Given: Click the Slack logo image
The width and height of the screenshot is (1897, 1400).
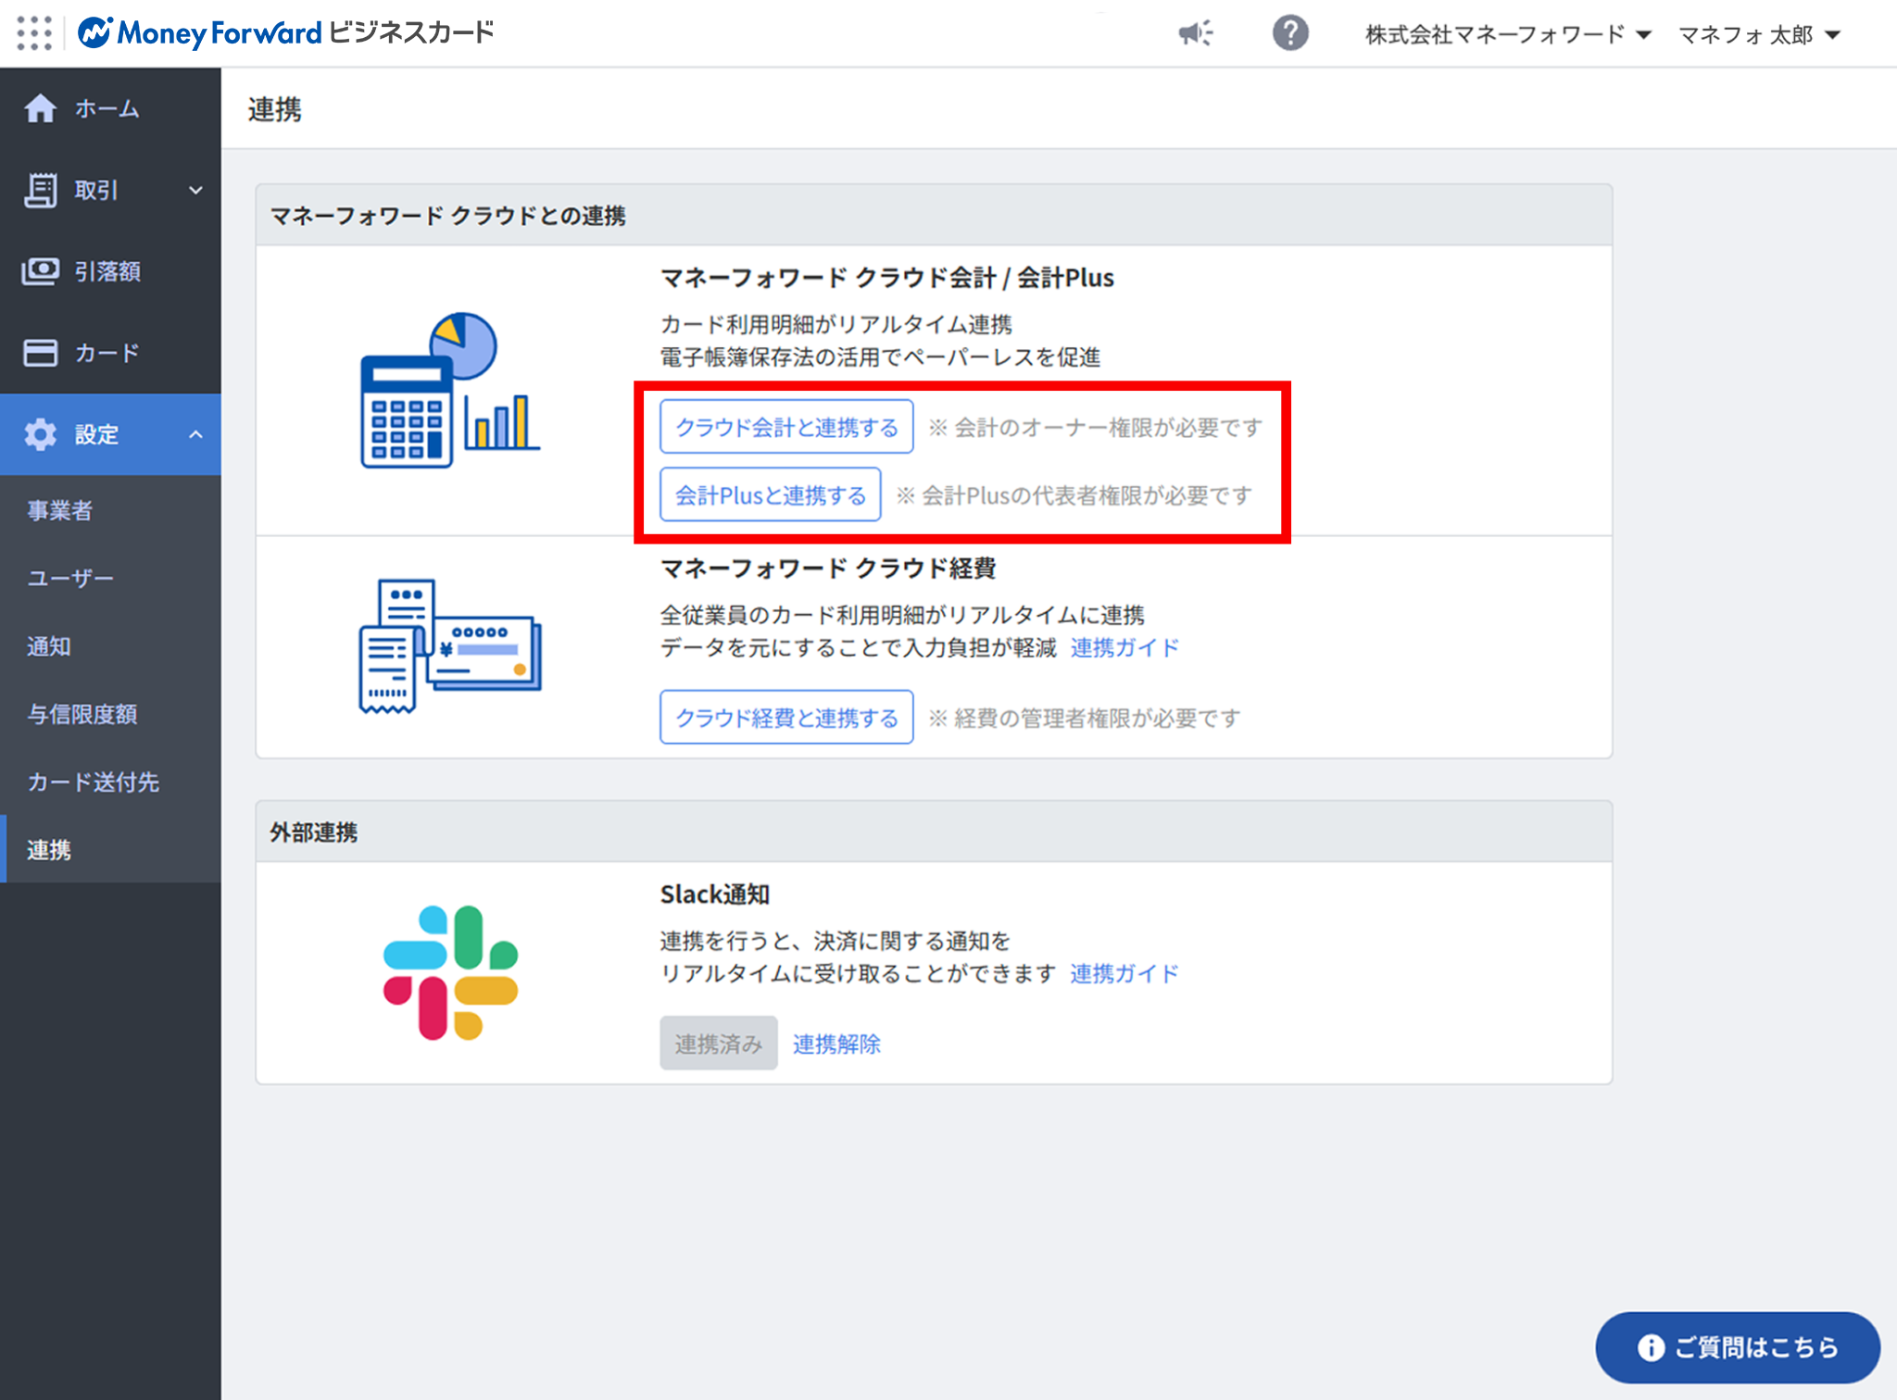Looking at the screenshot, I should pos(450,972).
